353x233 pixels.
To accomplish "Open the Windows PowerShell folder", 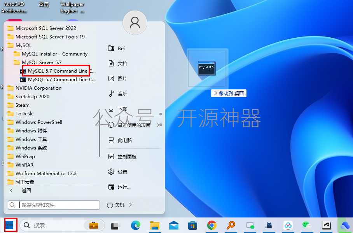I will [x=35, y=122].
